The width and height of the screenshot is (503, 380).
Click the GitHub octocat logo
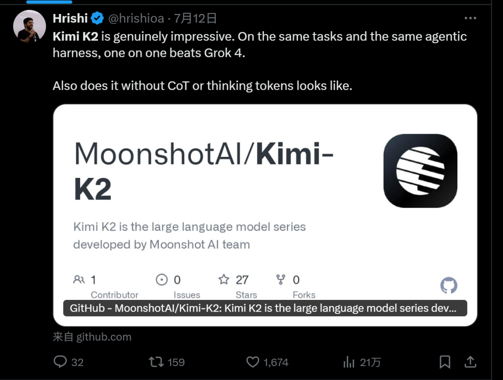[449, 285]
